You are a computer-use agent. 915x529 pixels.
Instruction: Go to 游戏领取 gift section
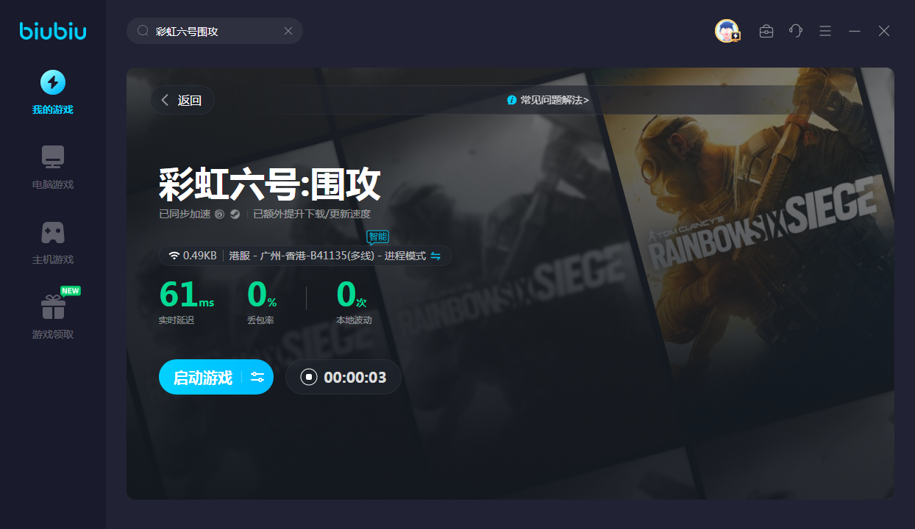point(53,316)
